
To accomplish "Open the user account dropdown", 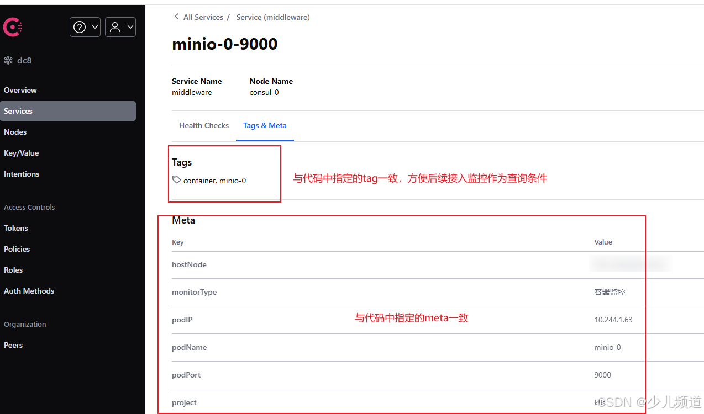I will coord(120,27).
